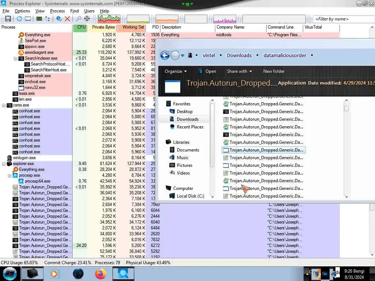Open the File menu
The image size is (375, 281).
6,11
